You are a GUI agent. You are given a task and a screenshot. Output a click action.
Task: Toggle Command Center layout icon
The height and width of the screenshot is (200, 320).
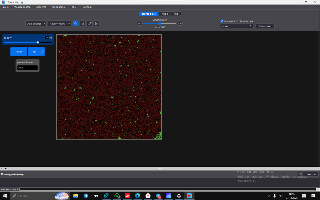coord(299,174)
